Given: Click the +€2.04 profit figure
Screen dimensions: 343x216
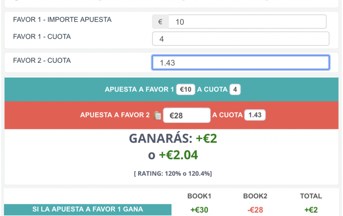Looking at the screenshot, I should tap(178, 155).
